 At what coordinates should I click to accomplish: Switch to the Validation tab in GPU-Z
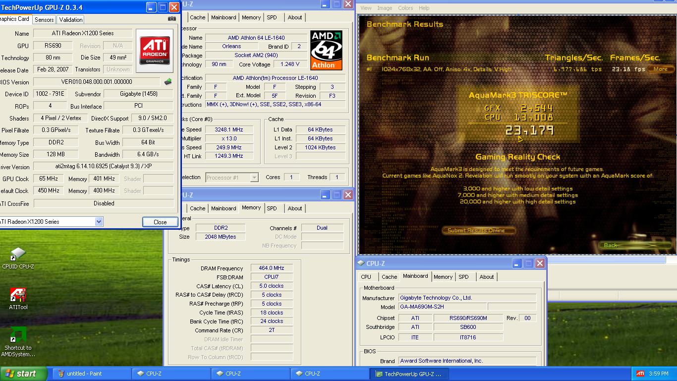pos(71,20)
